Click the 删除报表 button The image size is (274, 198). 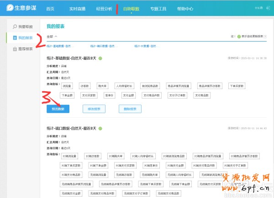click(x=130, y=109)
